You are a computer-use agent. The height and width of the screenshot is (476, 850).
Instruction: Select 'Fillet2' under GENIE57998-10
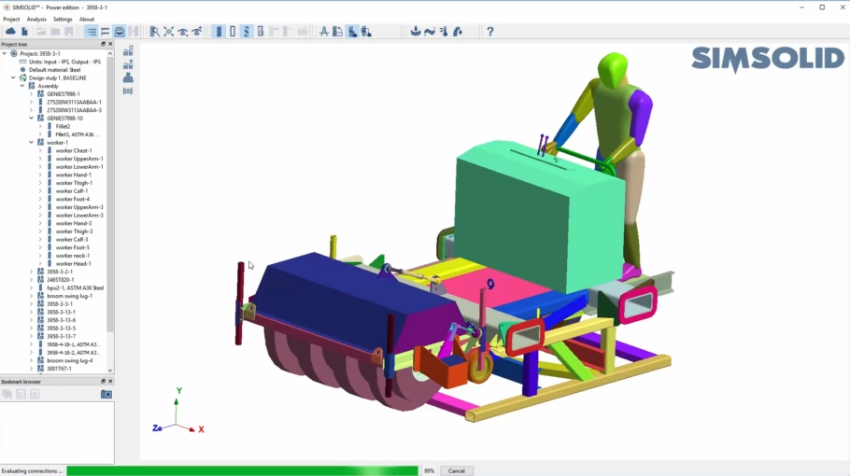point(63,126)
